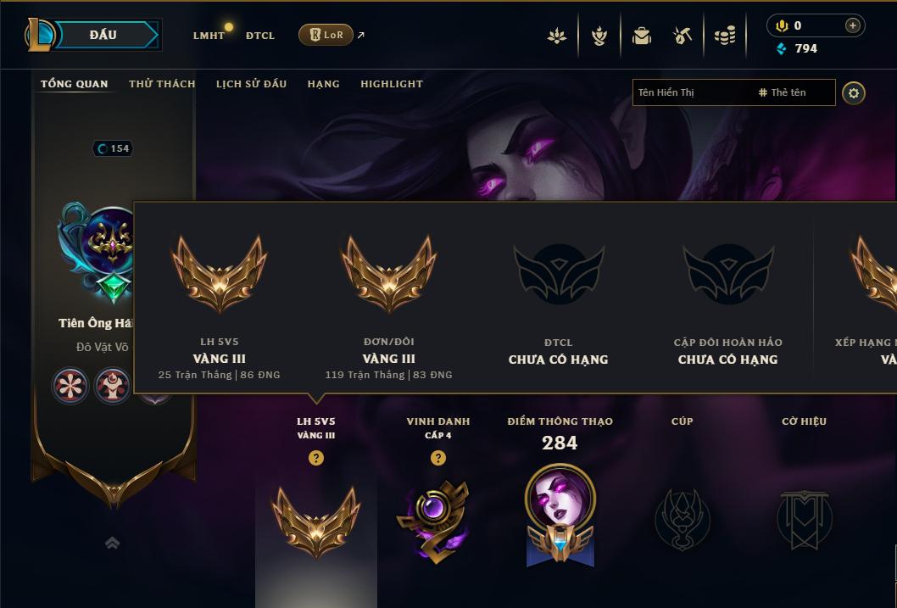897x608 pixels.
Task: Select the ĐTCL game tab
Action: pos(260,36)
